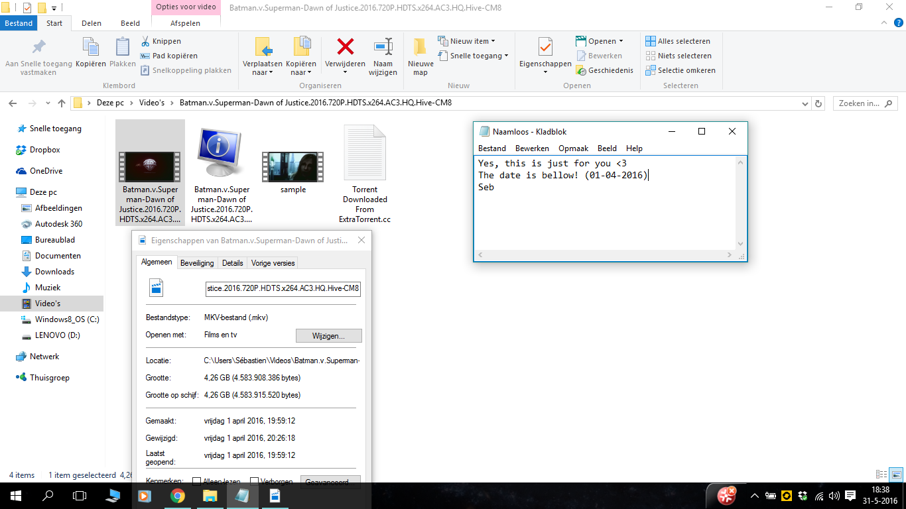Click the red Verwijderen delete icon
This screenshot has height=509, width=906.
(345, 46)
